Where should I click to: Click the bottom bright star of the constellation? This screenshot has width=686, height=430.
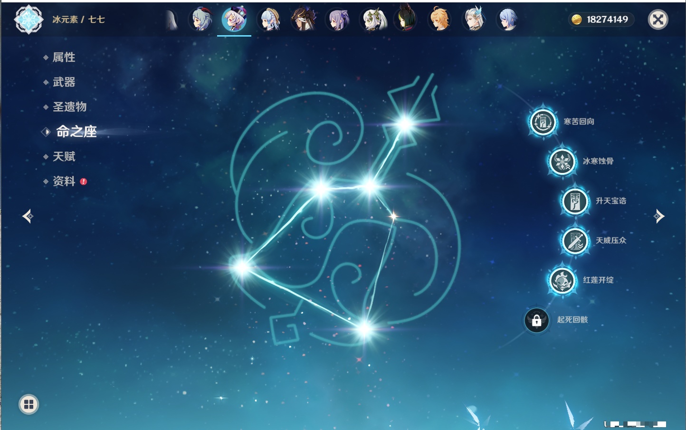click(364, 328)
